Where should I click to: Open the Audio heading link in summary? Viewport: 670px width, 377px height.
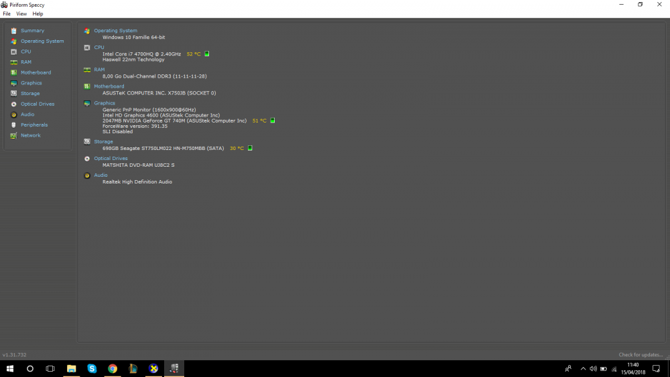coord(101,175)
